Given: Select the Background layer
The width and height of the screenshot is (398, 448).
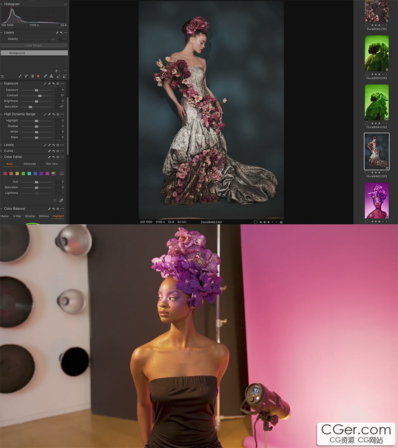Looking at the screenshot, I should point(34,53).
